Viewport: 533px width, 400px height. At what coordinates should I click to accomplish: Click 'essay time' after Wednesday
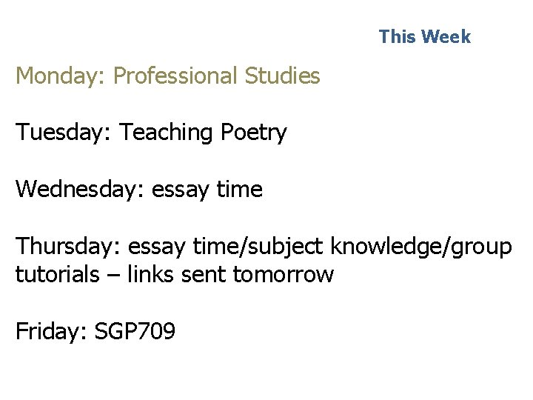(x=207, y=190)
